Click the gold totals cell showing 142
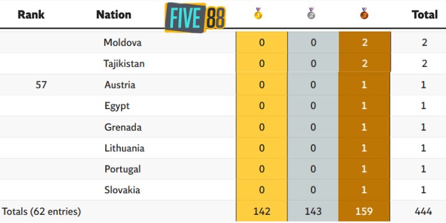The height and width of the screenshot is (223, 446). point(261,211)
